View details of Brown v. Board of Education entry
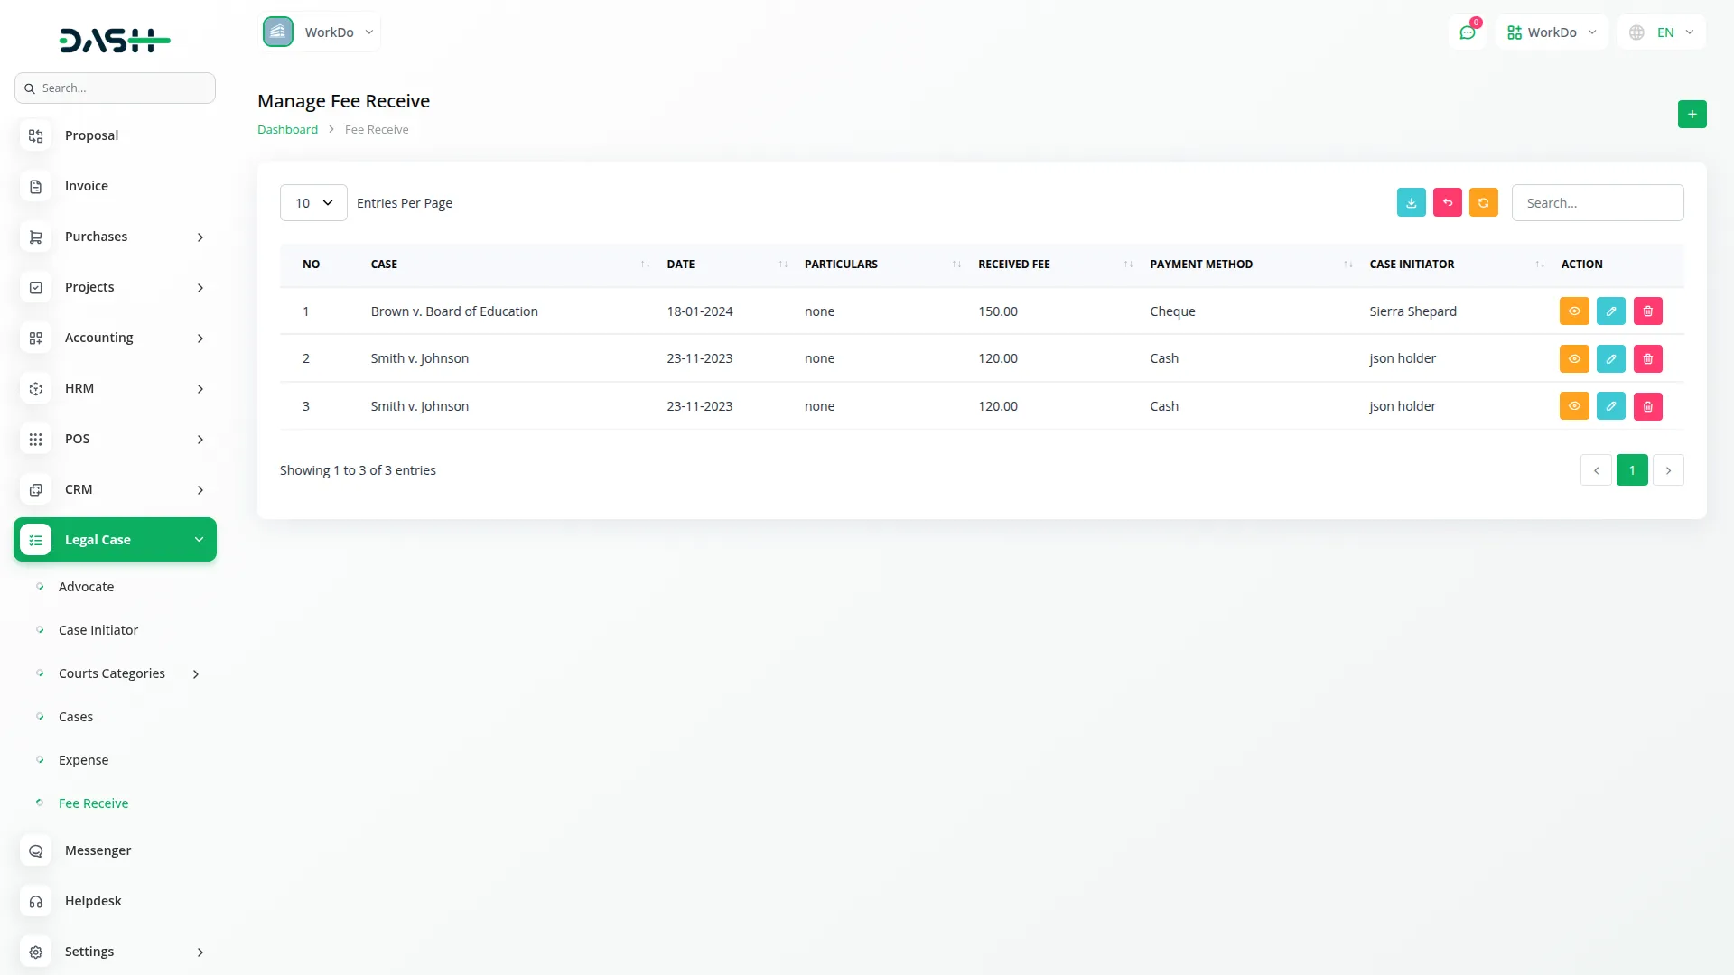Viewport: 1734px width, 975px height. 1574,311
